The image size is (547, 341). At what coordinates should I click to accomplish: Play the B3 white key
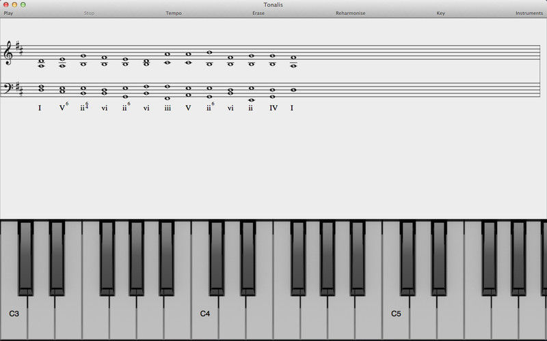(177, 316)
